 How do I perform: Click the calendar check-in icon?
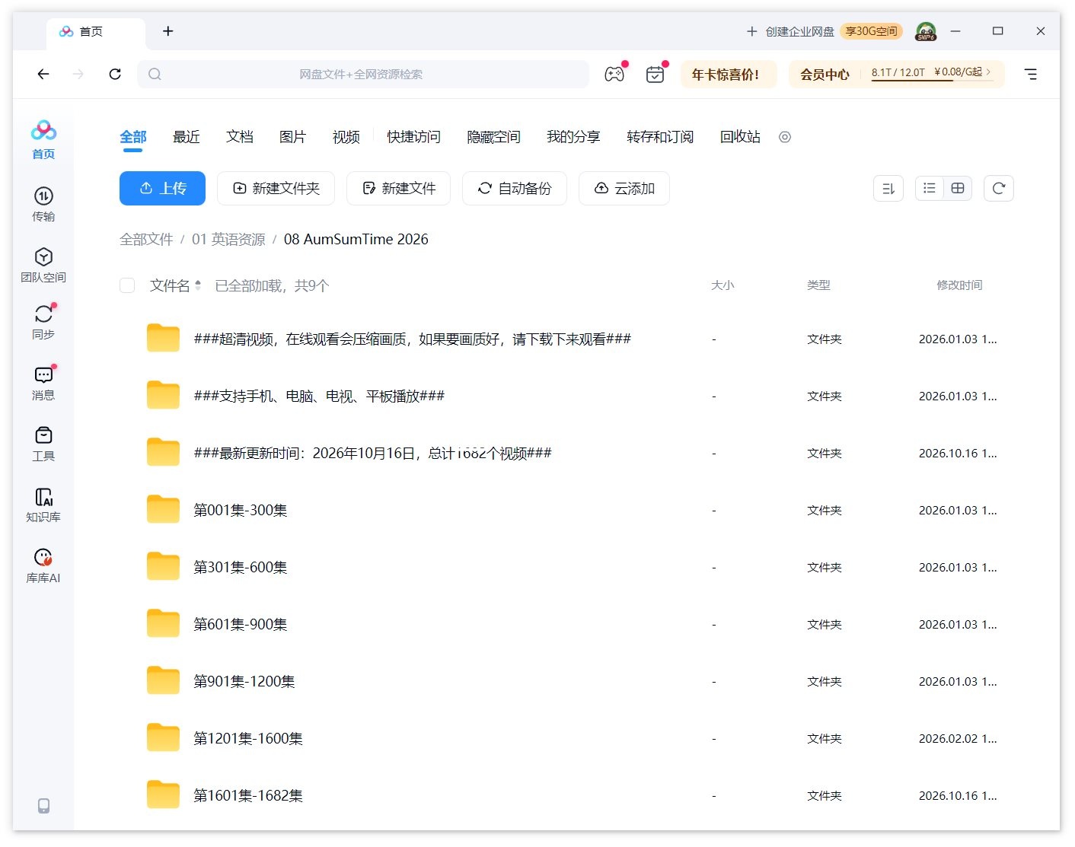tap(655, 74)
